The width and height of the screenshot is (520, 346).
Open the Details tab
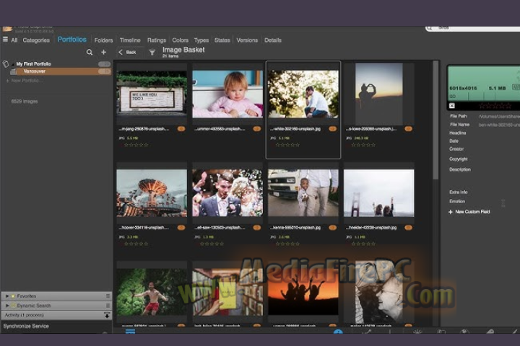(273, 40)
